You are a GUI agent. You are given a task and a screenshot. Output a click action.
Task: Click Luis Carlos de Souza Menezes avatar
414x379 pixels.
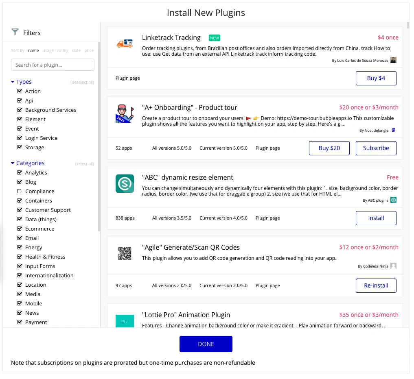point(393,60)
